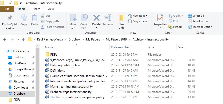Go back with the Back arrow
The height and width of the screenshot is (104, 223).
(x=5, y=39)
